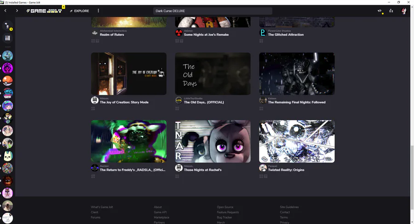Open Those Nights at Rachel's title link
The image size is (414, 224).
point(203,170)
